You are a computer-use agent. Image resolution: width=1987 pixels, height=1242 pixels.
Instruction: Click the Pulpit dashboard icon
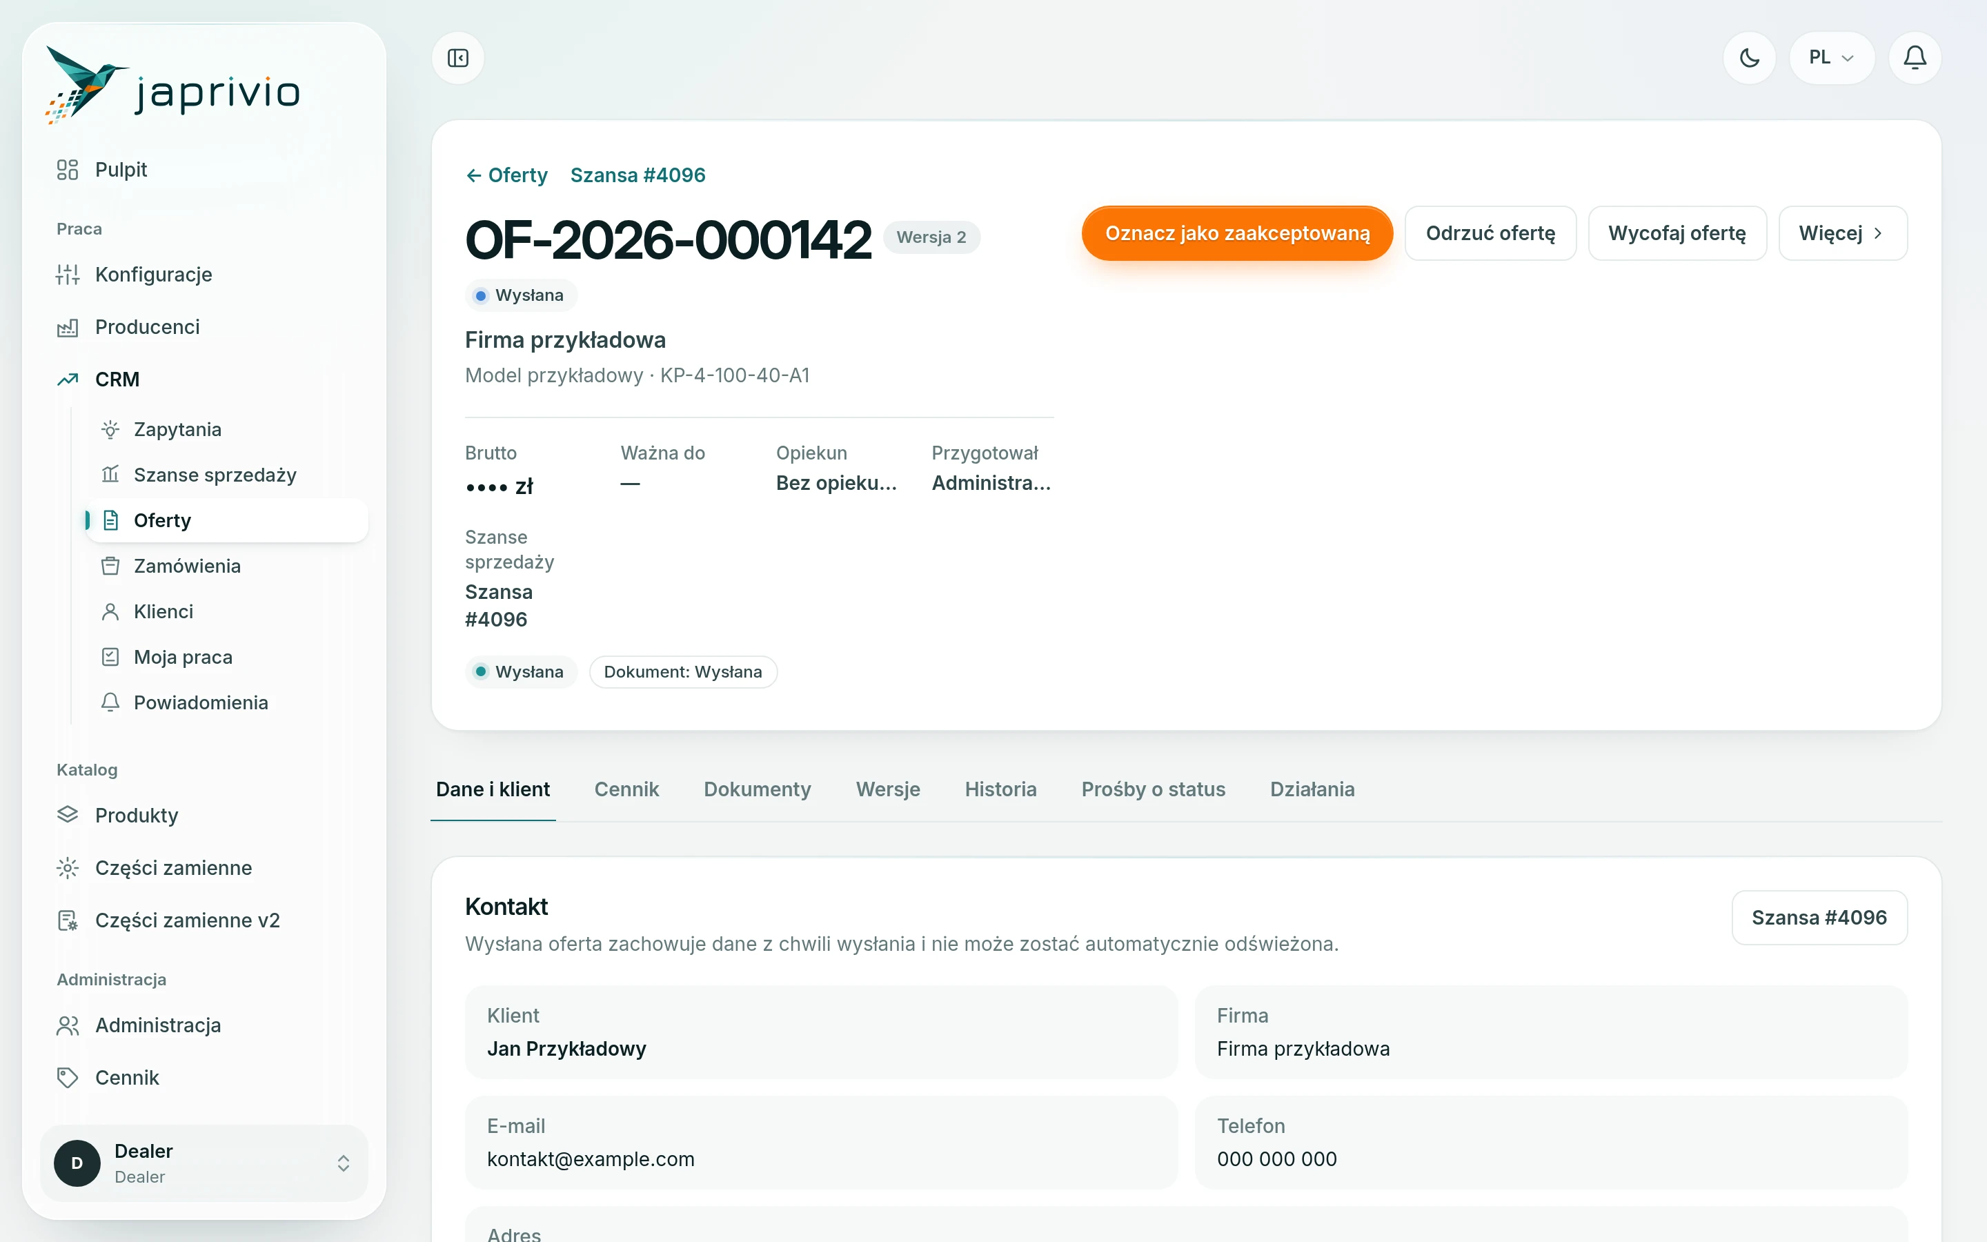tap(68, 169)
